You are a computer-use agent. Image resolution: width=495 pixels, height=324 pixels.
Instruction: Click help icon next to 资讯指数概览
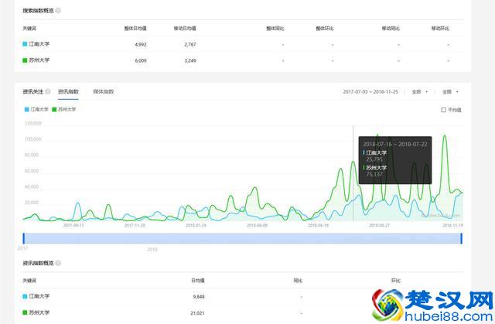pyautogui.click(x=59, y=263)
